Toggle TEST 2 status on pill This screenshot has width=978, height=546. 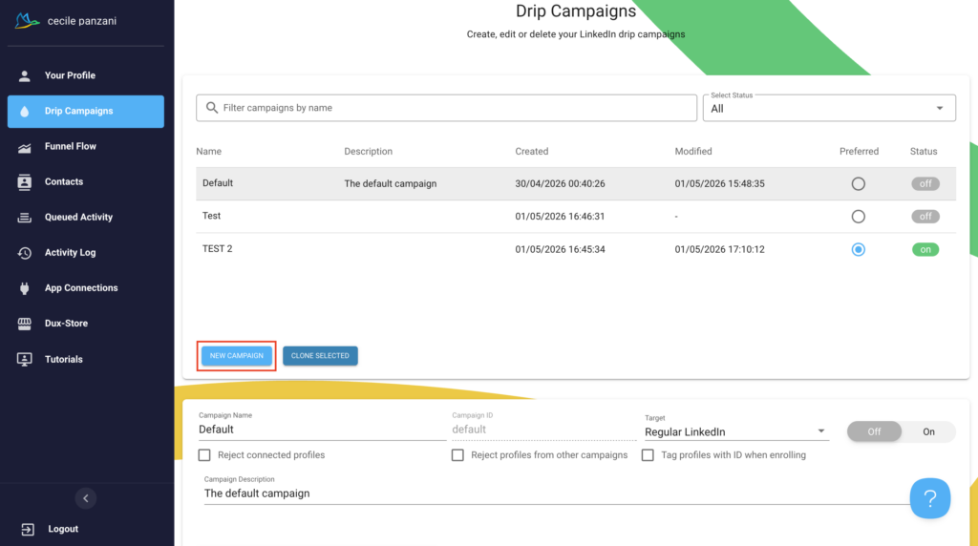click(925, 249)
